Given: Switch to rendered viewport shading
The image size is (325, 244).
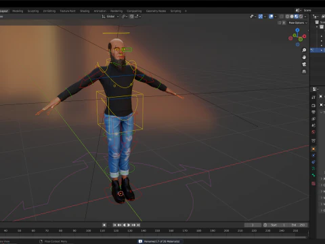Looking at the screenshot, I should (301, 16).
